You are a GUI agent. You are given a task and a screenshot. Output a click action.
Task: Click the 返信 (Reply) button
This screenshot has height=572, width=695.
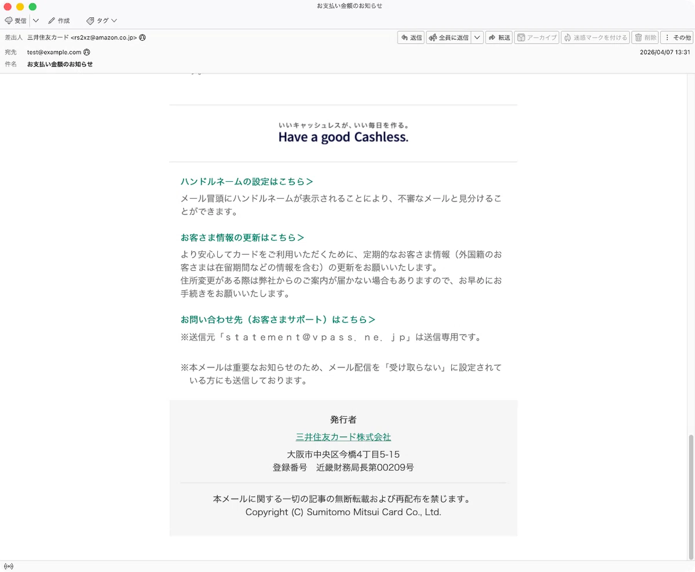point(411,38)
